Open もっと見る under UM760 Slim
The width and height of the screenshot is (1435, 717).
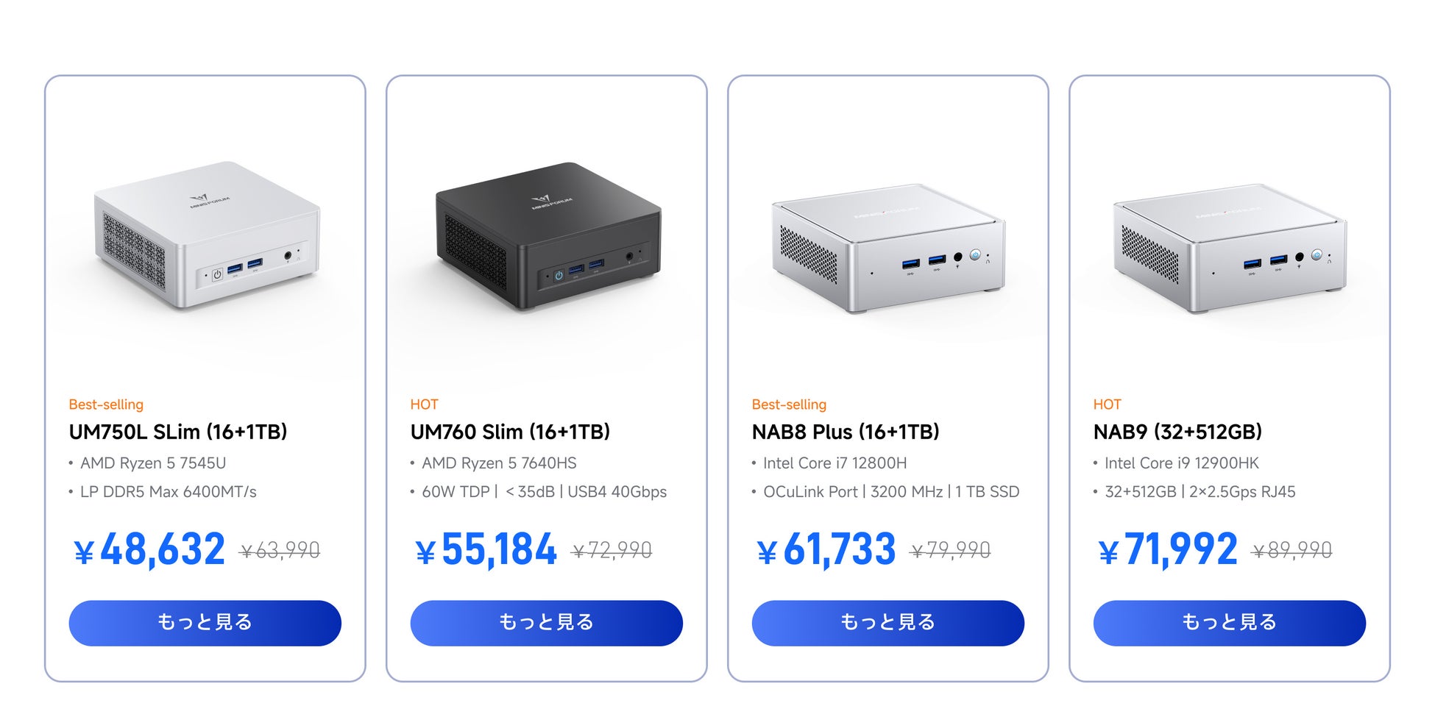[x=547, y=623]
